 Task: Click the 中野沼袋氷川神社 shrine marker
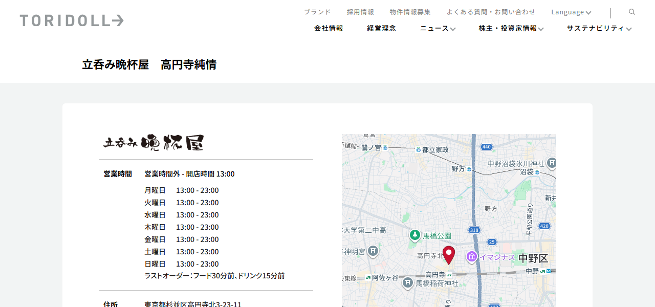click(x=552, y=163)
